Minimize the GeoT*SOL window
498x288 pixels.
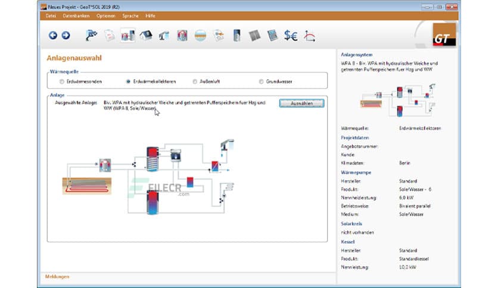pyautogui.click(x=427, y=7)
